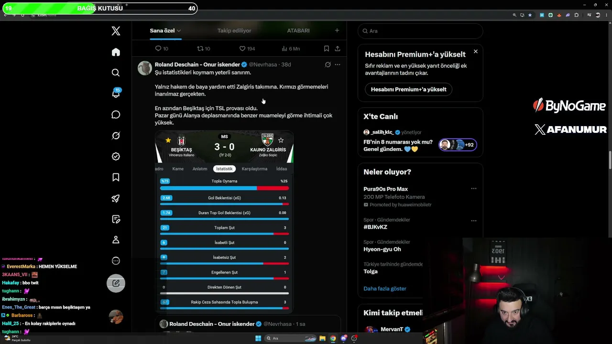Open Explore with the magnifier sidebar icon

116,73
